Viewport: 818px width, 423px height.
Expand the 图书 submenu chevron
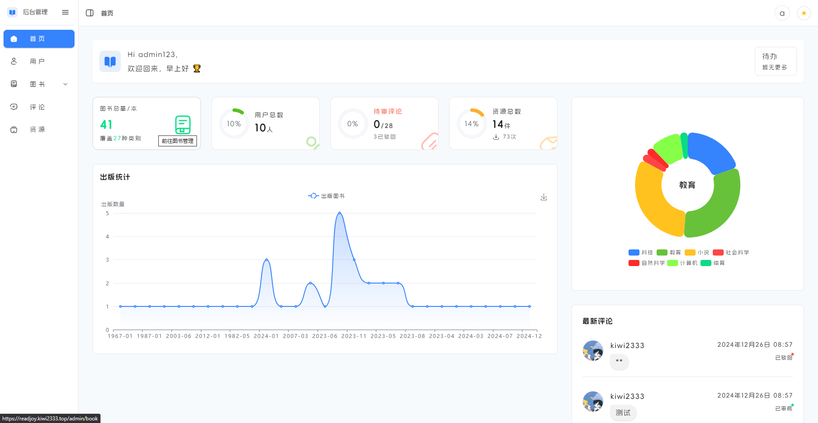(65, 84)
